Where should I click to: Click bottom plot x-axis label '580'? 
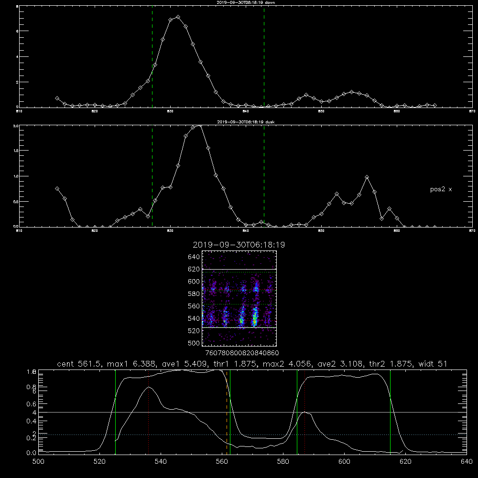(x=283, y=462)
